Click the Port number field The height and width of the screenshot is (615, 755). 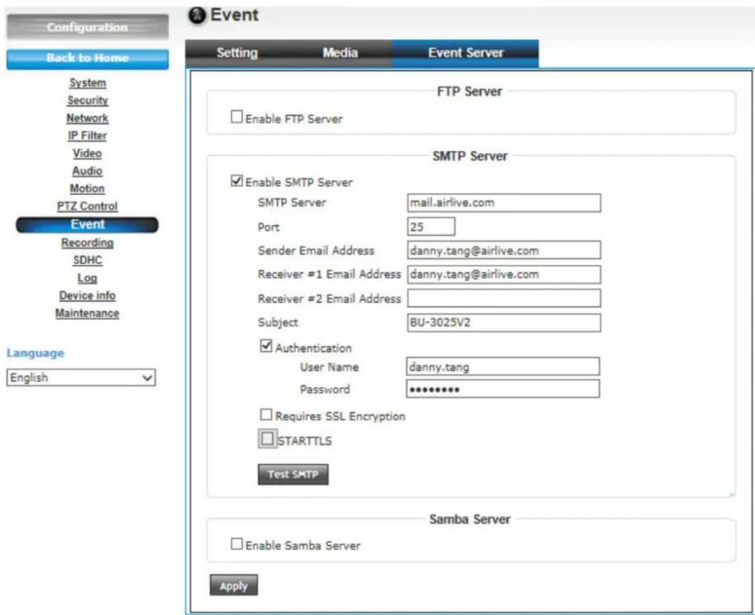click(x=431, y=226)
